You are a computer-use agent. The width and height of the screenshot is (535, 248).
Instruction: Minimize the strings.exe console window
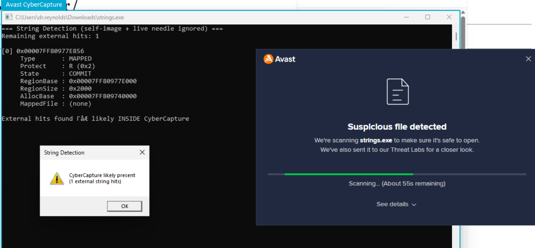tap(406, 17)
